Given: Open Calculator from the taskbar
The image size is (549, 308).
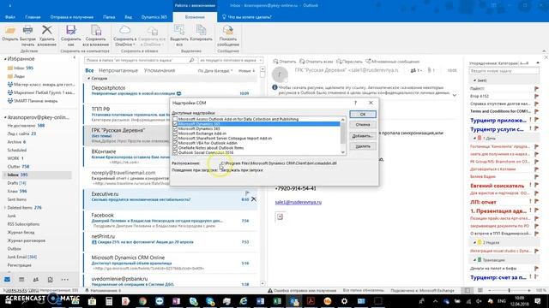Looking at the screenshot, I should (x=109, y=301).
